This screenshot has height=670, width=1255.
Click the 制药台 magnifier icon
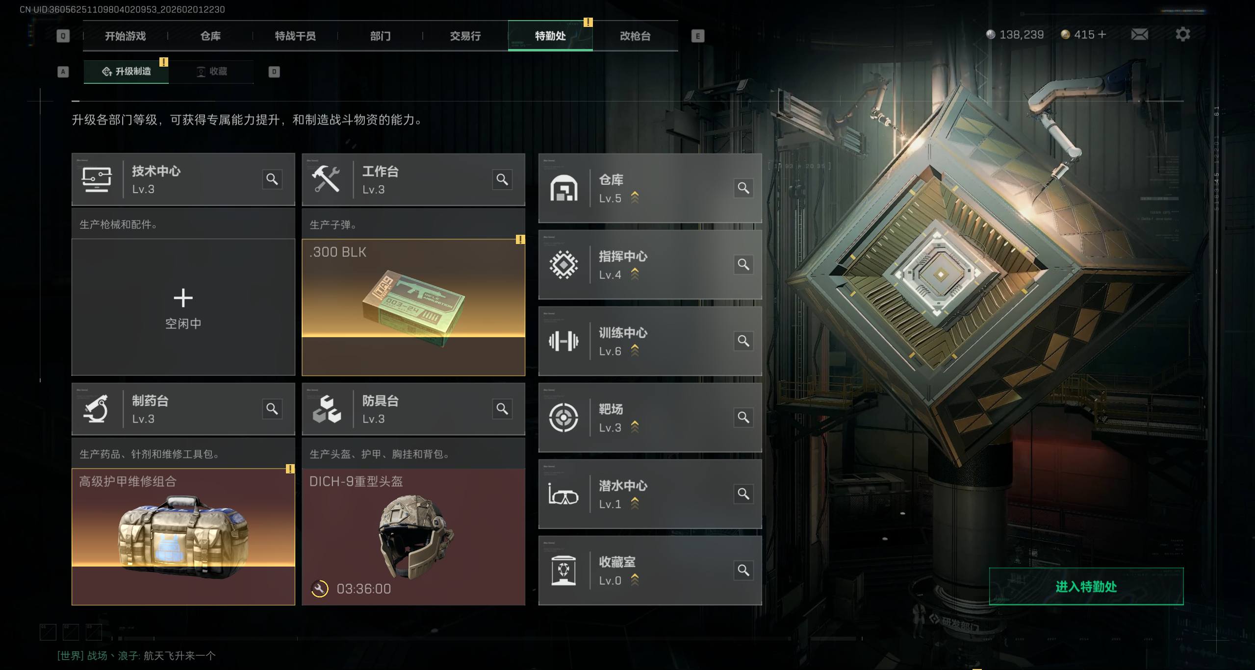(x=272, y=409)
